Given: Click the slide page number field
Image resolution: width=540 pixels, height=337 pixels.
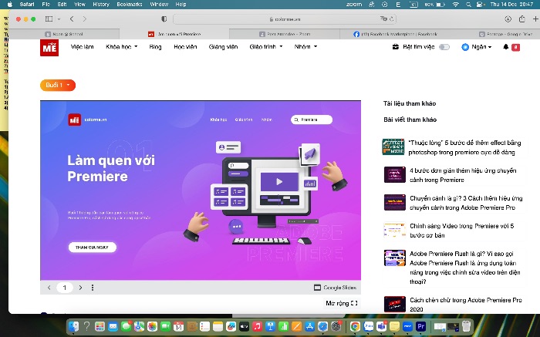Looking at the screenshot, I should click(x=64, y=288).
